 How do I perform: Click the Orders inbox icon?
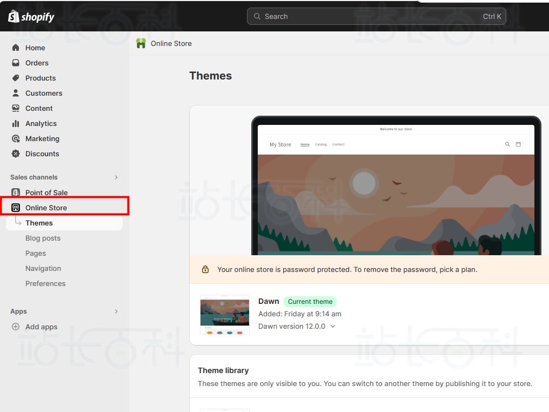click(x=16, y=63)
